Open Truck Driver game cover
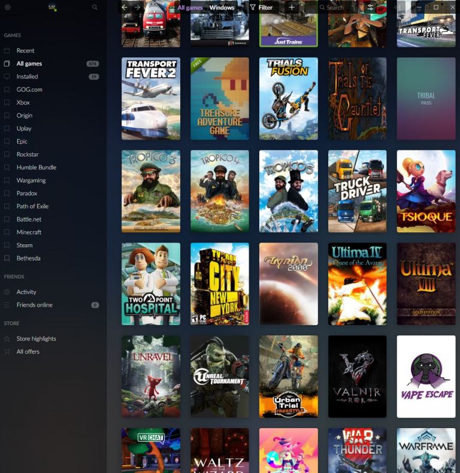 point(358,191)
